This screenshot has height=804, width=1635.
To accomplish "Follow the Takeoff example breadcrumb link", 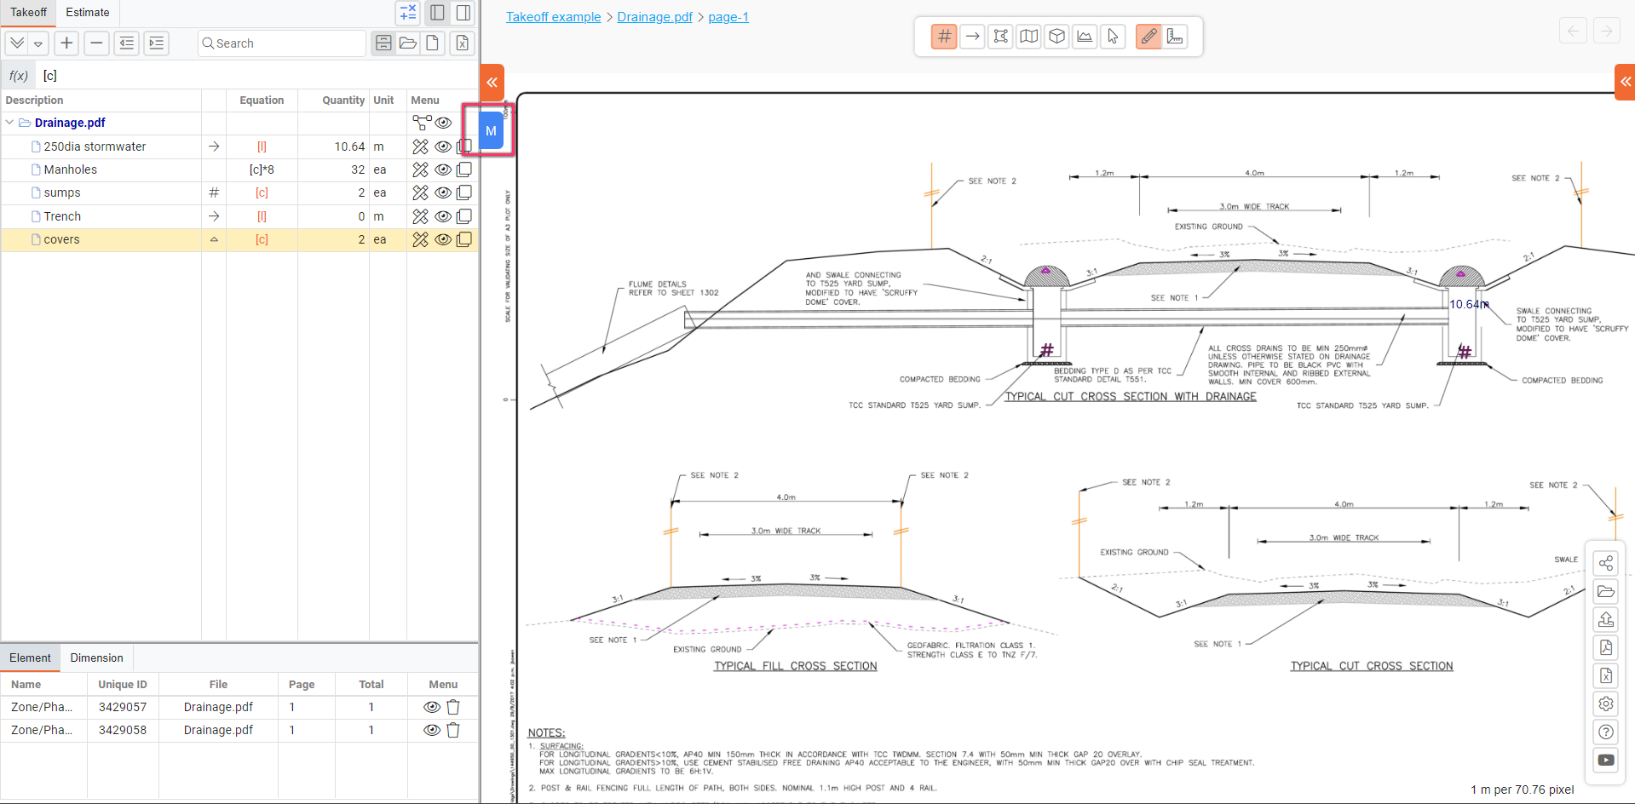I will tap(553, 17).
